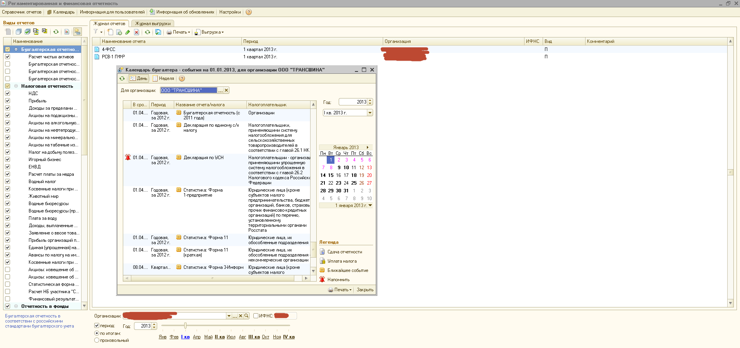Toggle the Прибыль report checkbox
Viewport: 740px width, 348px height.
[7, 101]
